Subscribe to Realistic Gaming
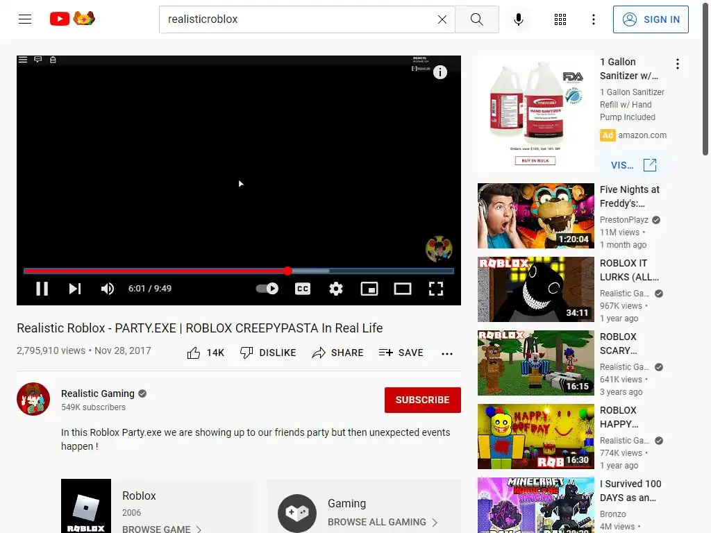The width and height of the screenshot is (711, 533). 423,400
